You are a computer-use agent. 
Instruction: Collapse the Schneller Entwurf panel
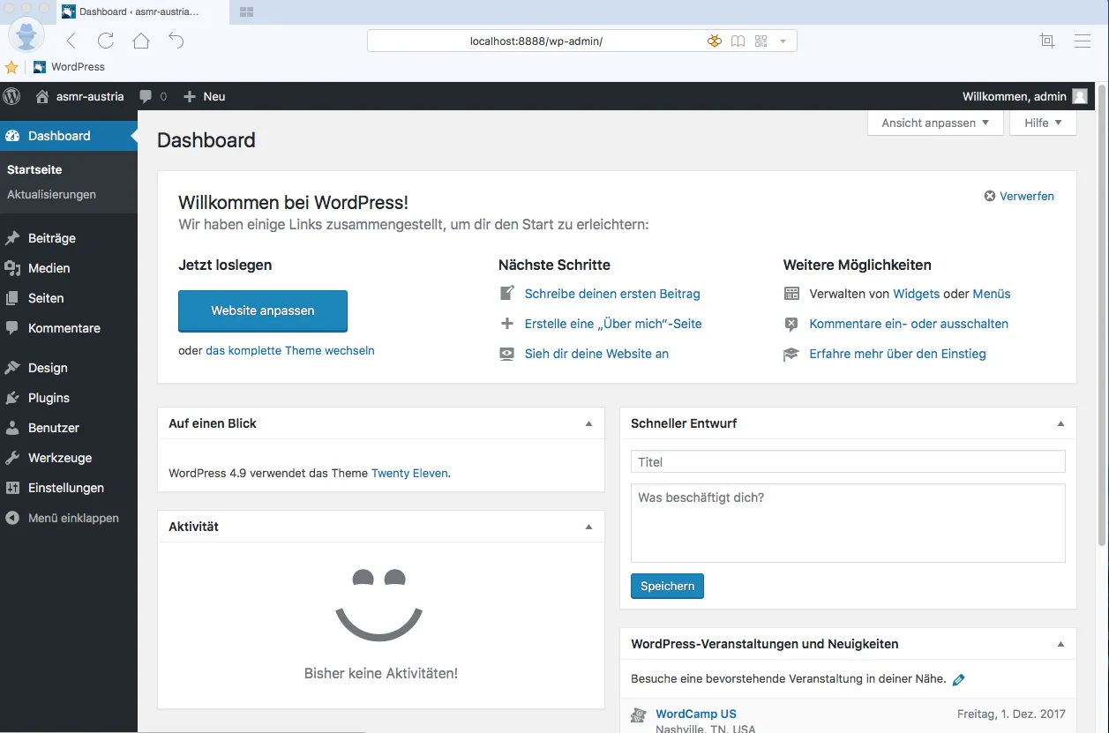point(1060,423)
